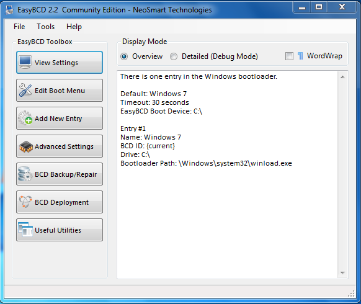Screen dimensions: 361x304
Task: Click the "BCD ID: {current}" line
Action: (148, 146)
